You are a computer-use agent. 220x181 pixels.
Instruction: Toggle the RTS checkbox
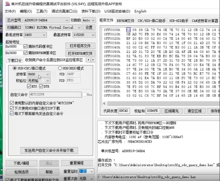tap(29, 86)
